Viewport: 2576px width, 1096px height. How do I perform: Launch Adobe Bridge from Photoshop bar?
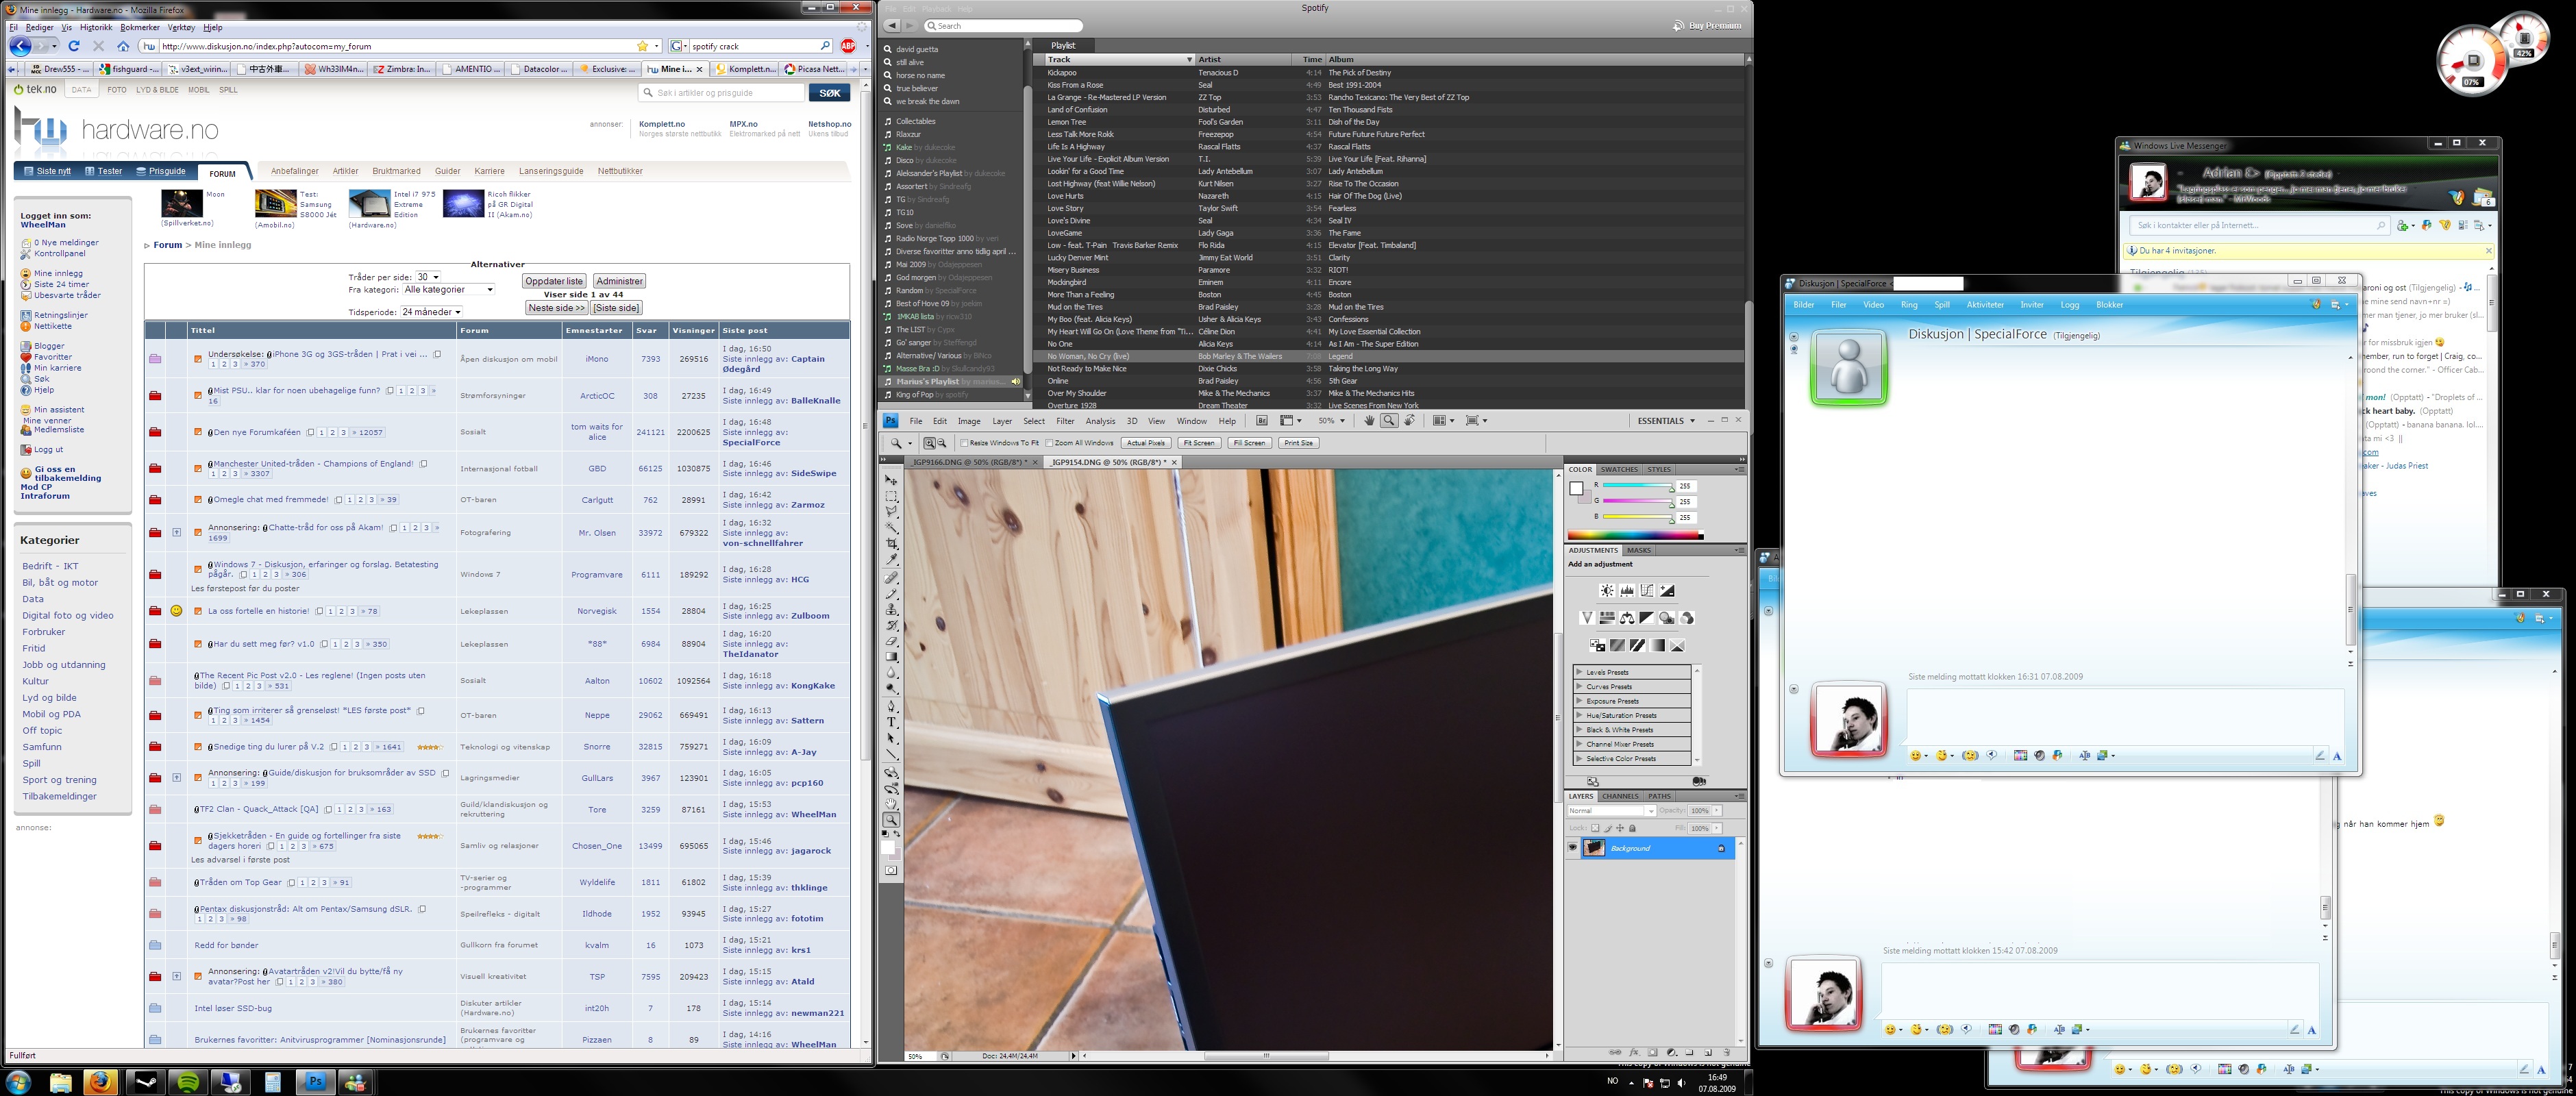click(1262, 421)
